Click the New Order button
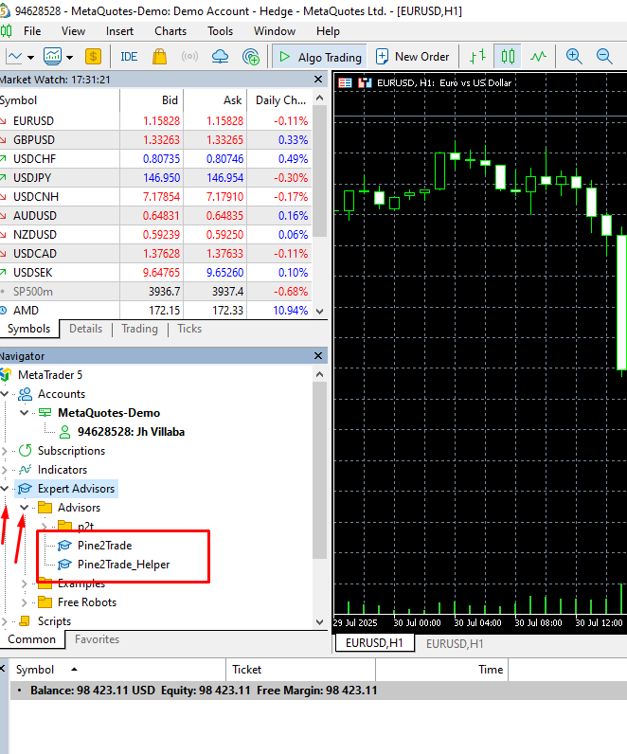 (413, 57)
